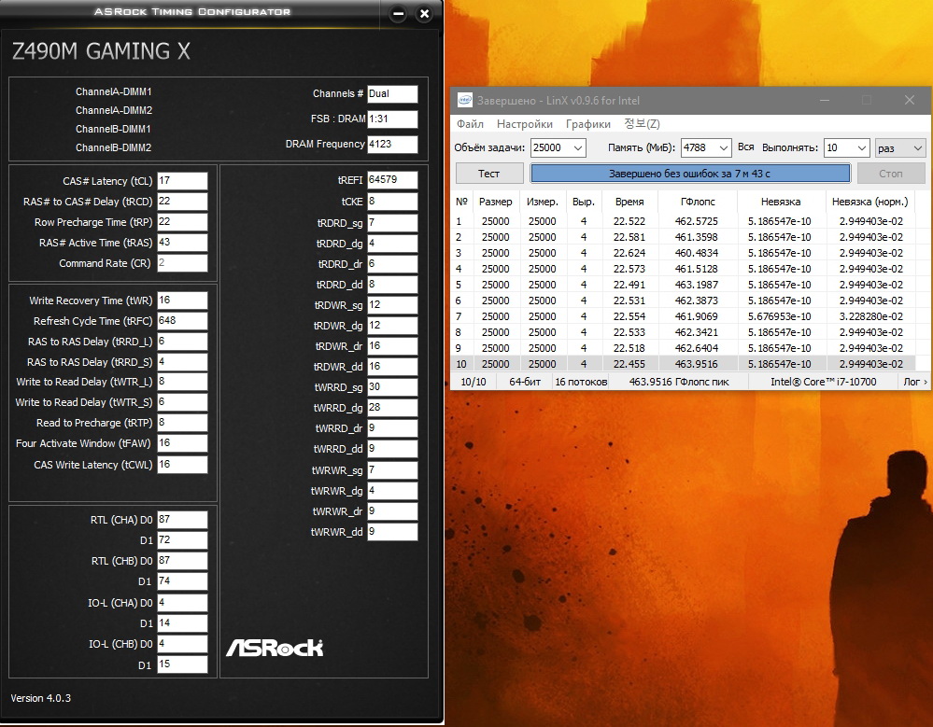Sort by the ГФлопс column header

[x=698, y=202]
